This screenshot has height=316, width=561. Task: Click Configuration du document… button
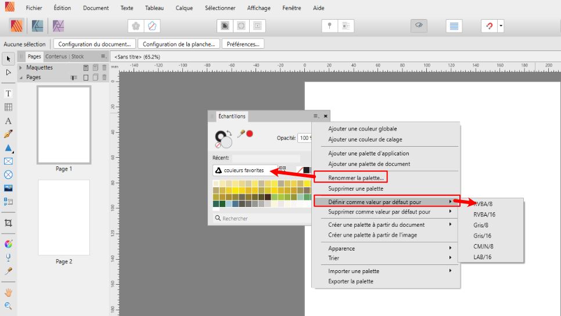(x=95, y=44)
